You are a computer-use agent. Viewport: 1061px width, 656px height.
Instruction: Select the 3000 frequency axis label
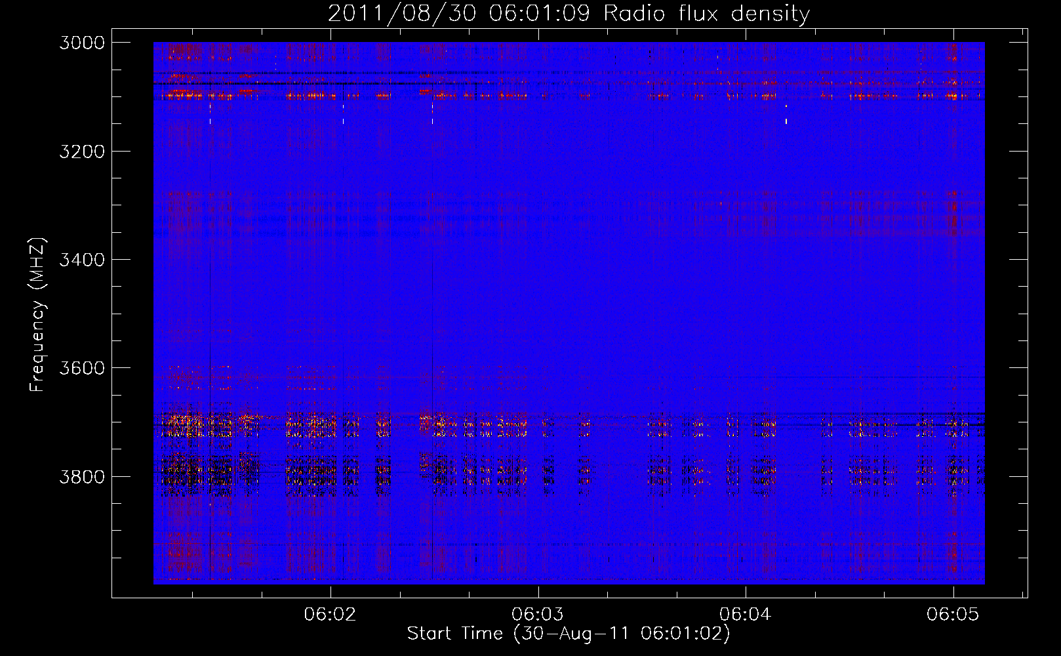coord(82,43)
